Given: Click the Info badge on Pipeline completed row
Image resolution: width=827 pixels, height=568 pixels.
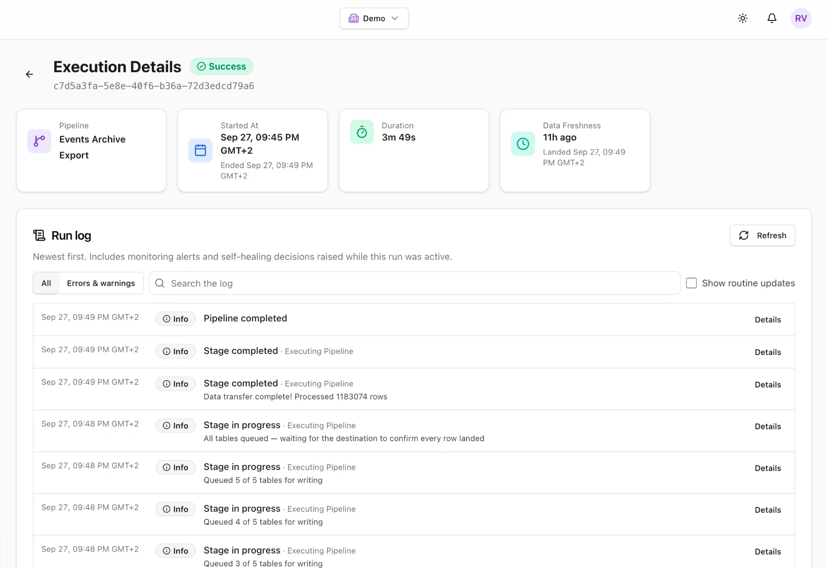Looking at the screenshot, I should point(176,319).
